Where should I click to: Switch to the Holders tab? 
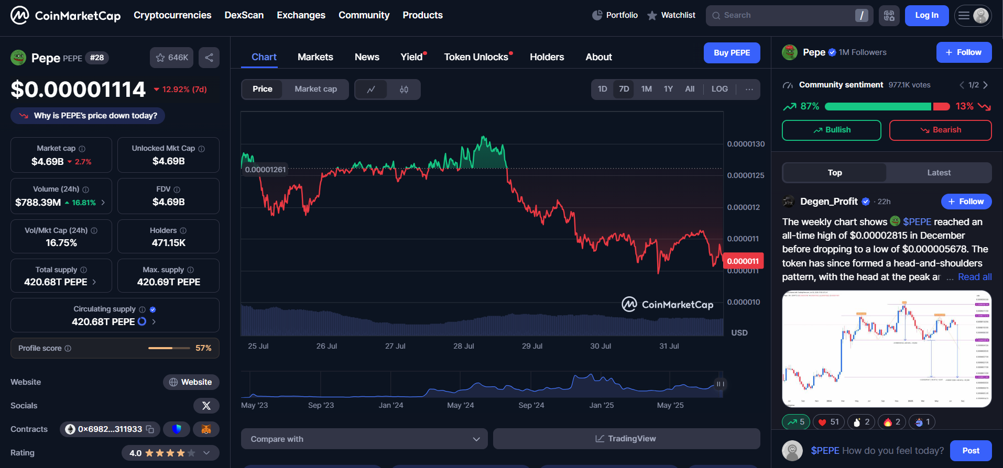[x=547, y=57]
